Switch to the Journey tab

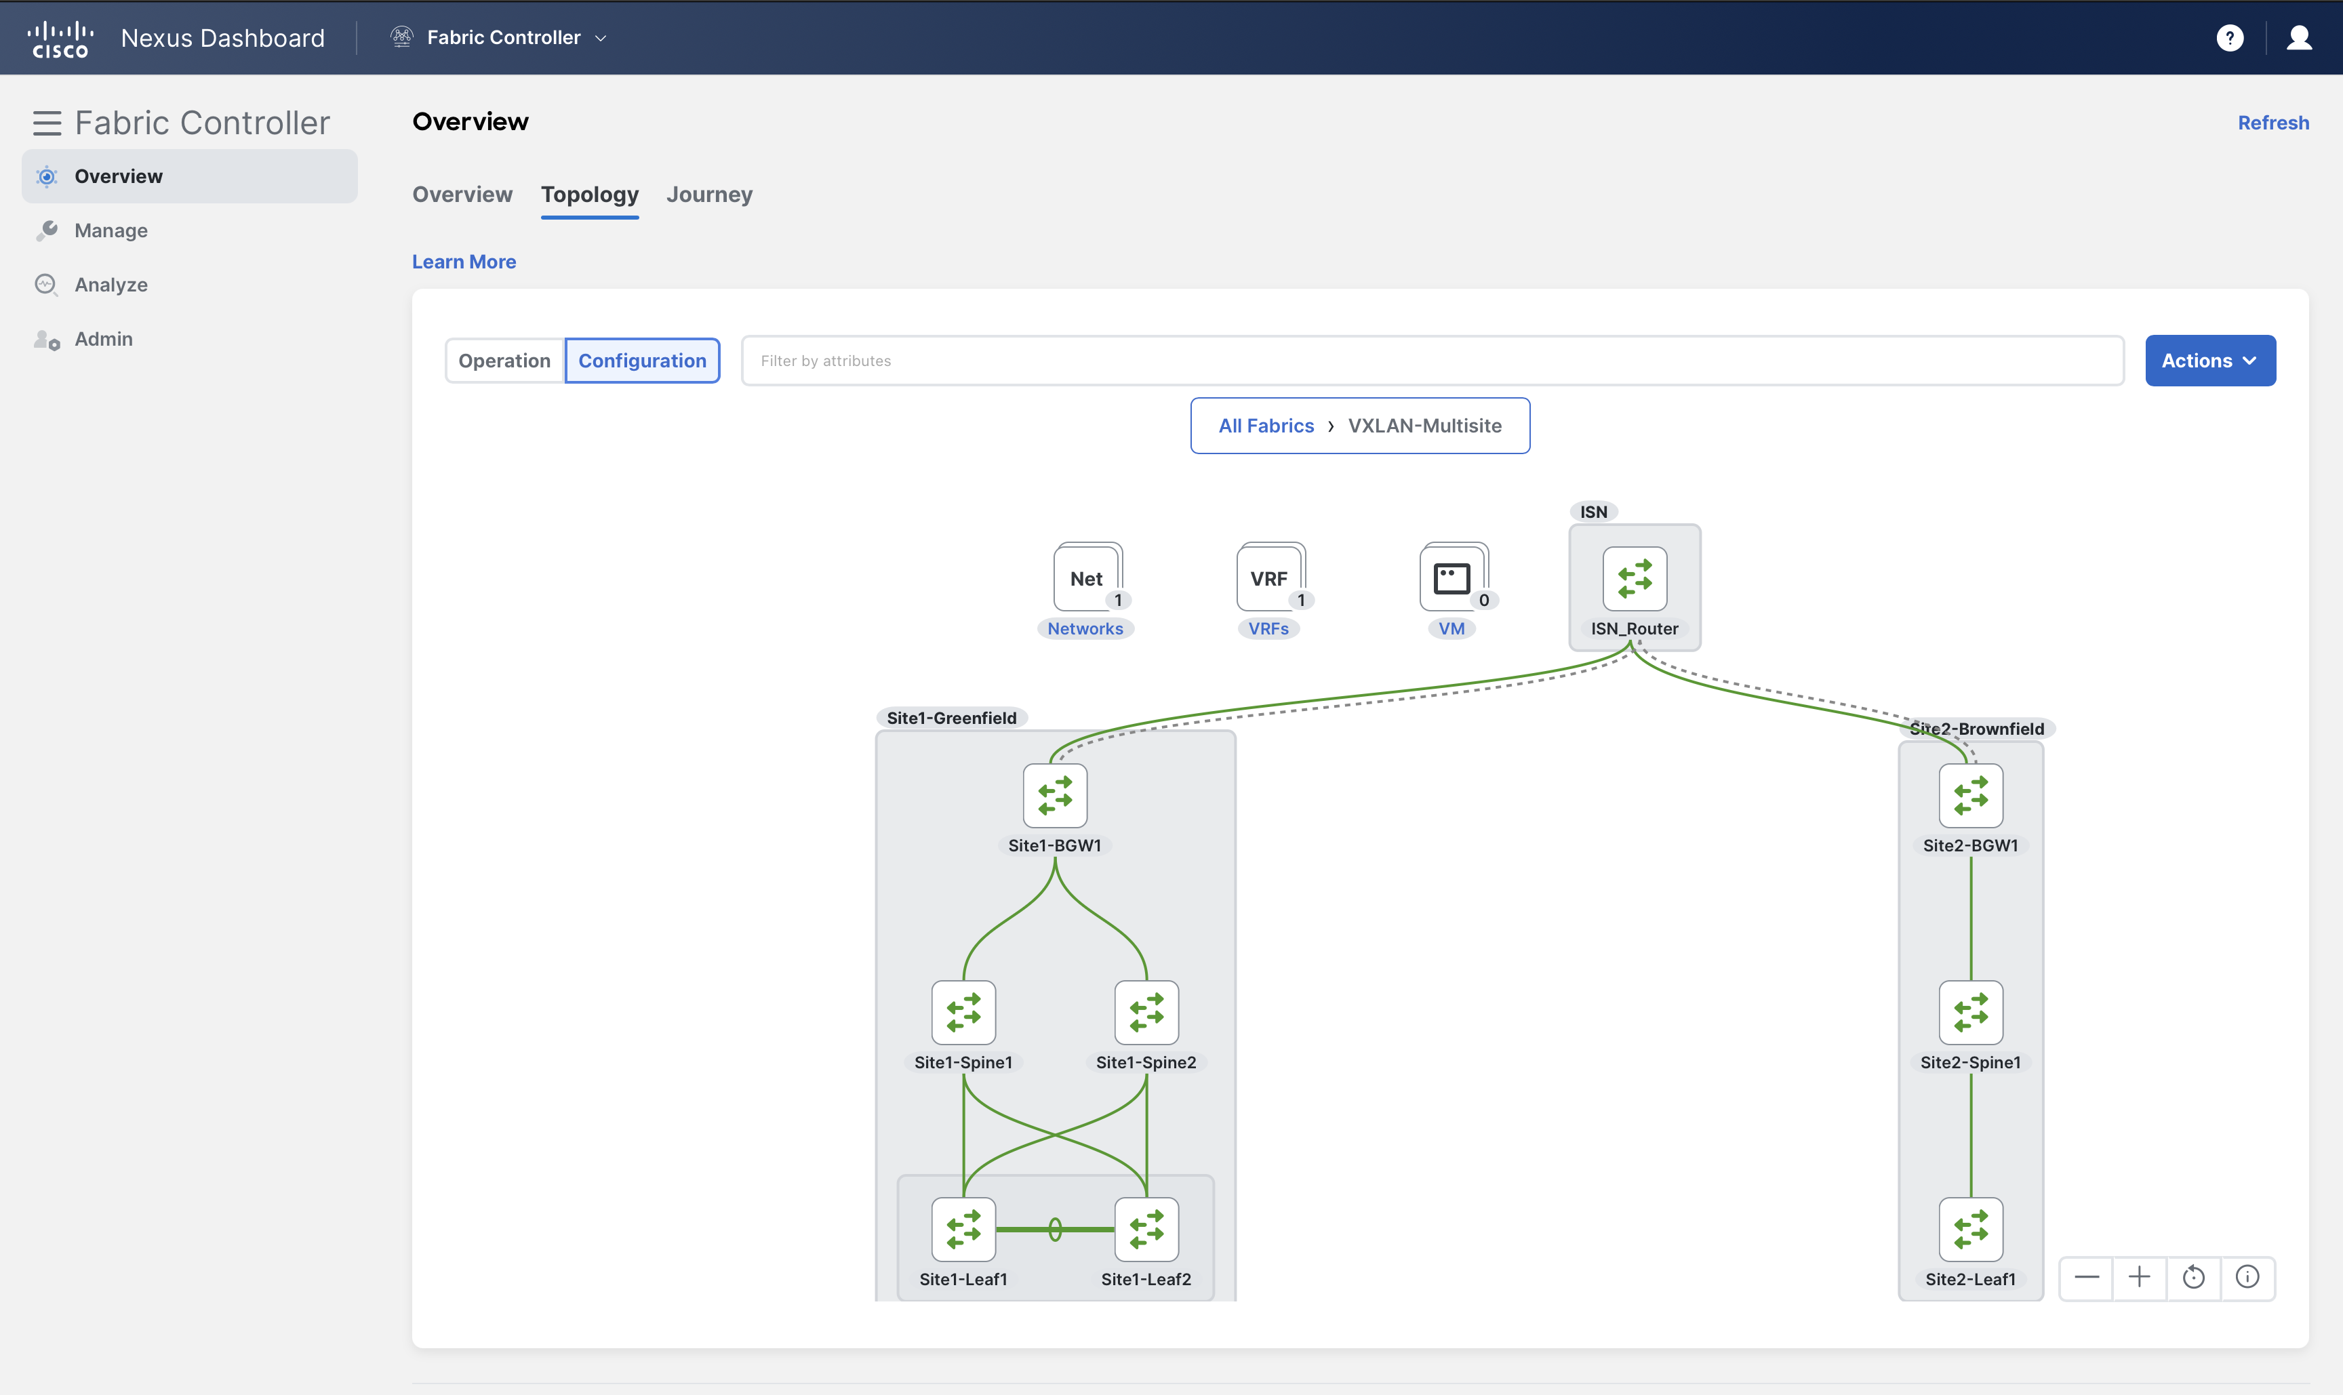(x=709, y=194)
